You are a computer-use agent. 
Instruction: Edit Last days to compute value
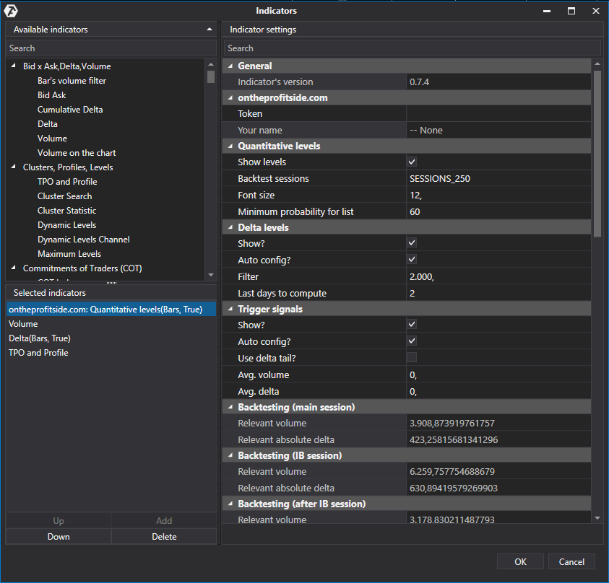pos(498,293)
